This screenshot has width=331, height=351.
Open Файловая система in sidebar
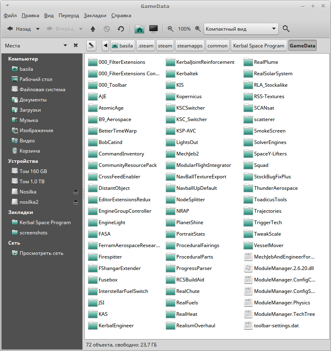click(x=38, y=90)
